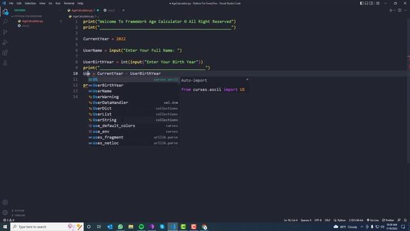Viewport: 410px width, 231px height.
Task: Open the View menu
Action: click(42, 3)
